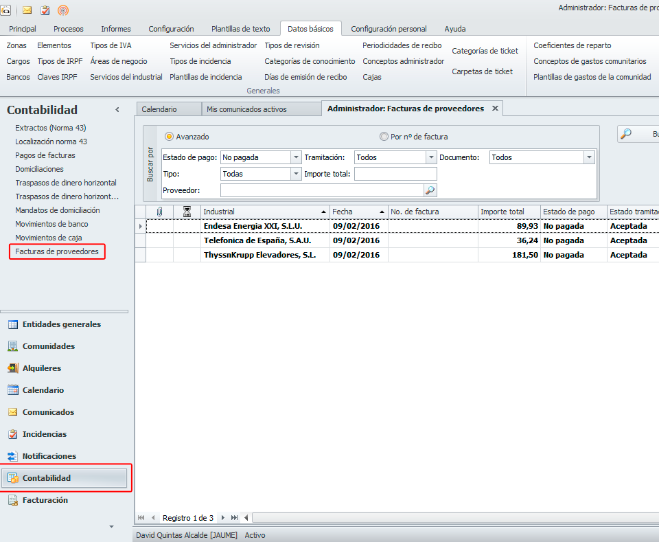This screenshot has height=542, width=659.
Task: Click the clipboard checklist icon in top toolbar
Action: click(x=45, y=10)
